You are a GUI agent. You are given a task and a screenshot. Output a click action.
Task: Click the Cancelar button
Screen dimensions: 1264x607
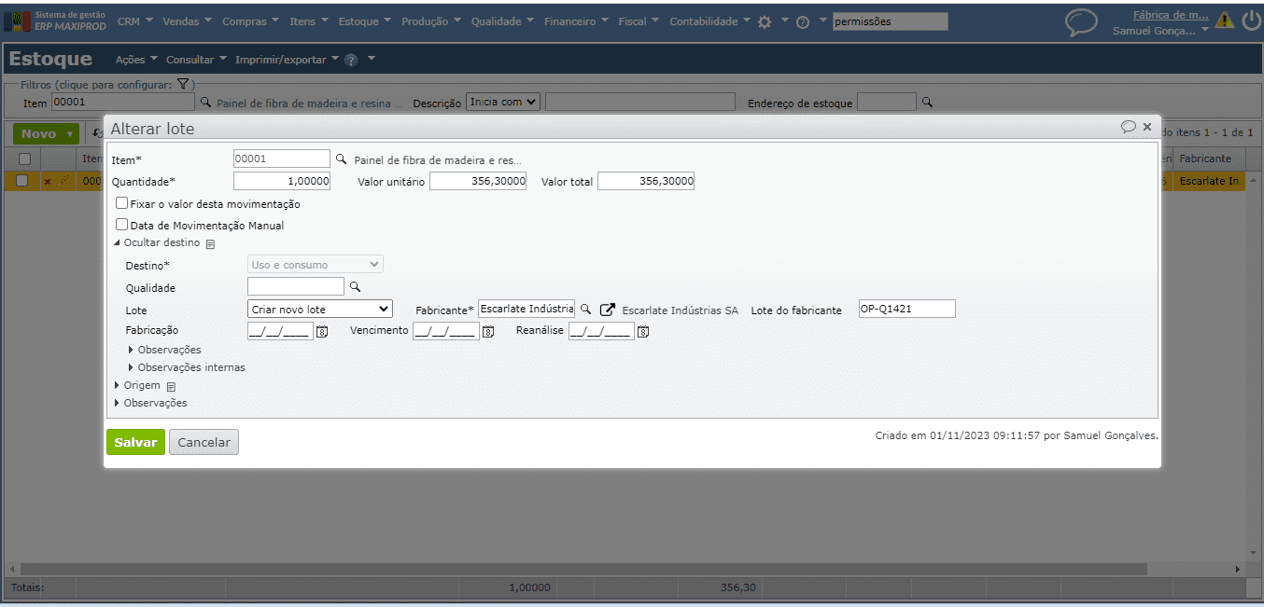coord(204,442)
